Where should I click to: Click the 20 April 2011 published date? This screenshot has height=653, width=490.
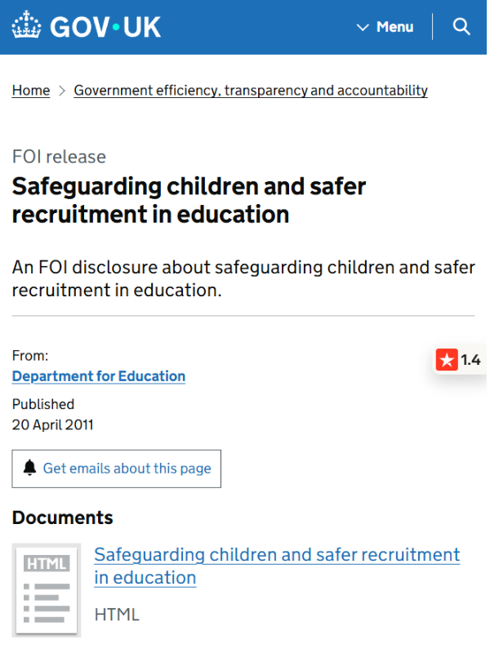point(53,425)
